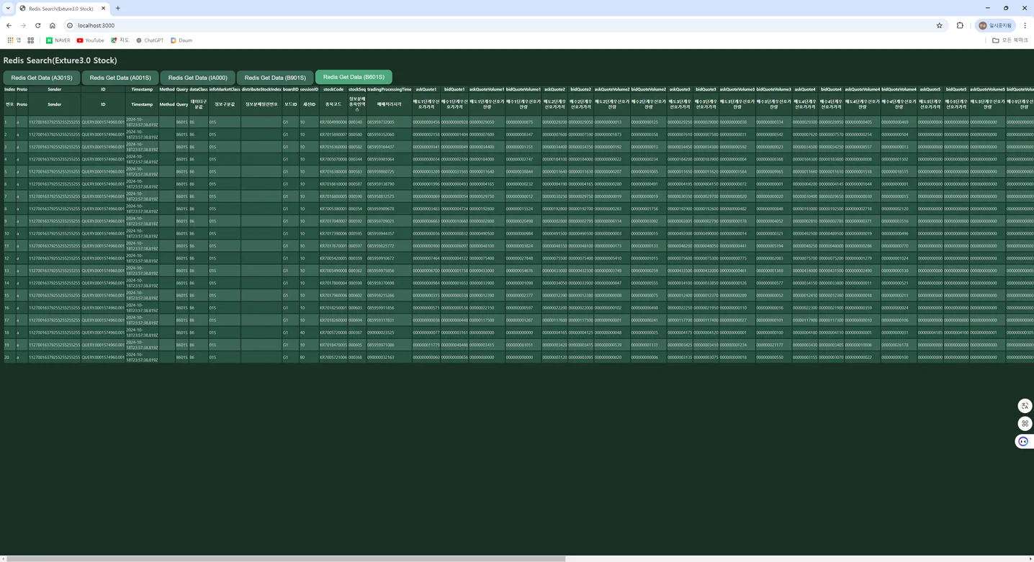Click the tradingProcessingTime column header
This screenshot has height=562, width=1034.
[389, 89]
